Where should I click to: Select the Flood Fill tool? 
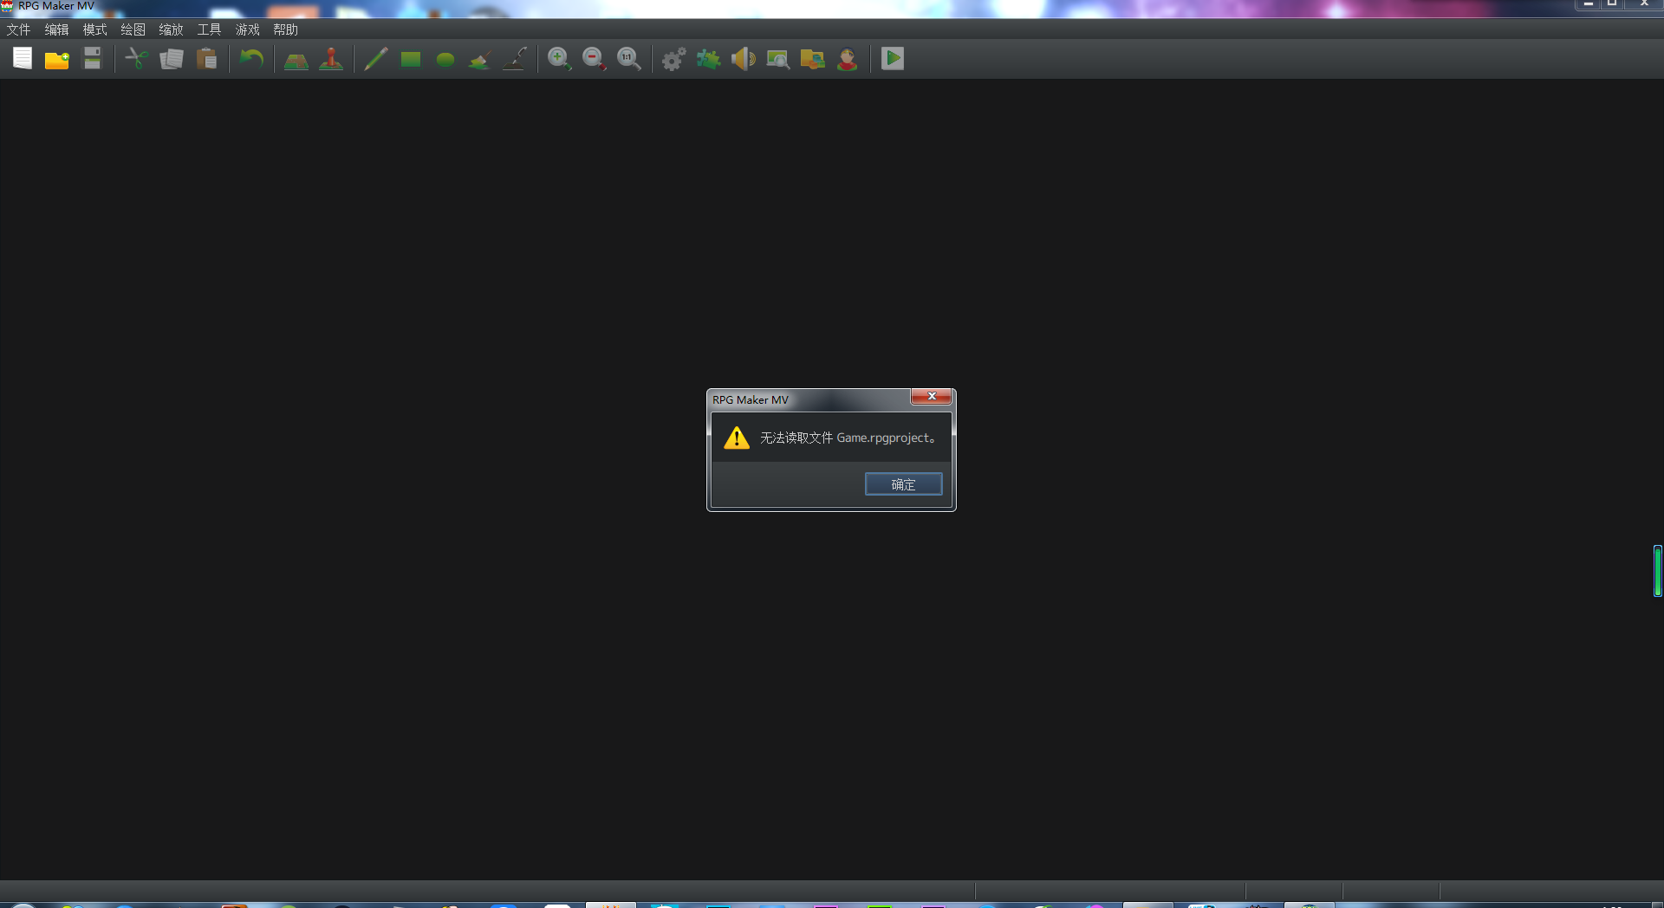[480, 59]
